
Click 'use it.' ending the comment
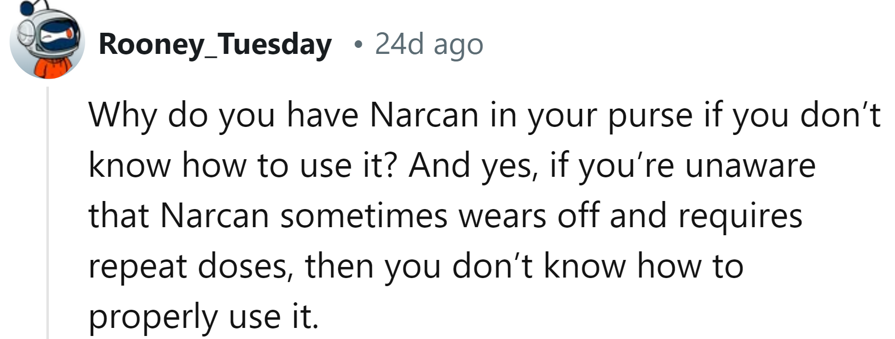[x=274, y=316]
